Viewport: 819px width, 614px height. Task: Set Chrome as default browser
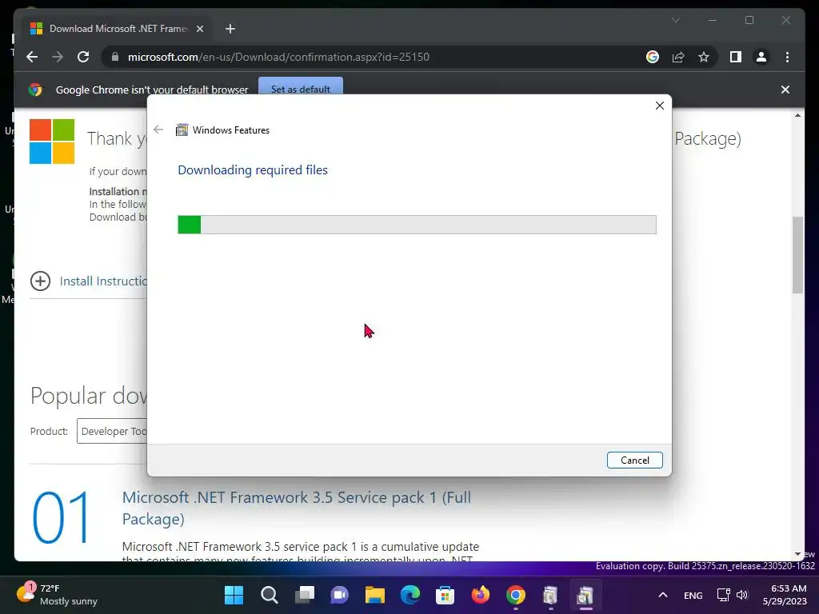coord(301,89)
